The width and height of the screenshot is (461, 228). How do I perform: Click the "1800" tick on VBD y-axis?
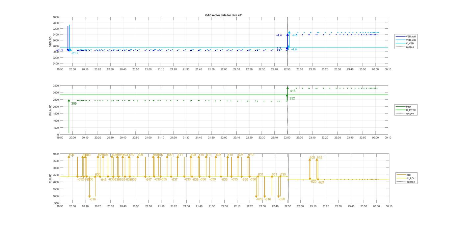pos(56,17)
